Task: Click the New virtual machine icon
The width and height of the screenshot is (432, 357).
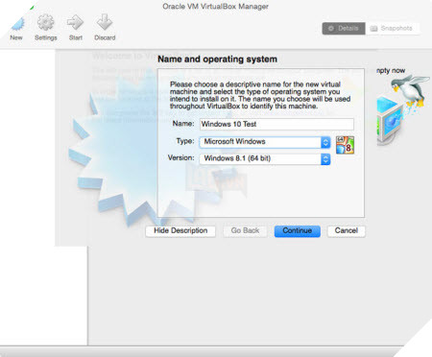Action: (17, 24)
